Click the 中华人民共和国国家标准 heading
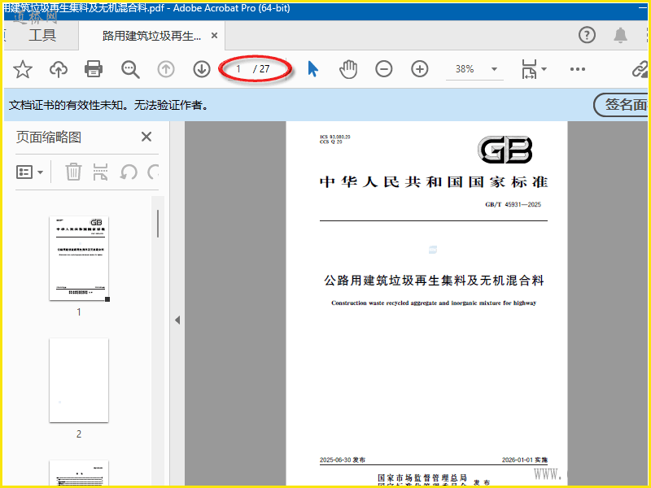The image size is (651, 488). pos(434,181)
